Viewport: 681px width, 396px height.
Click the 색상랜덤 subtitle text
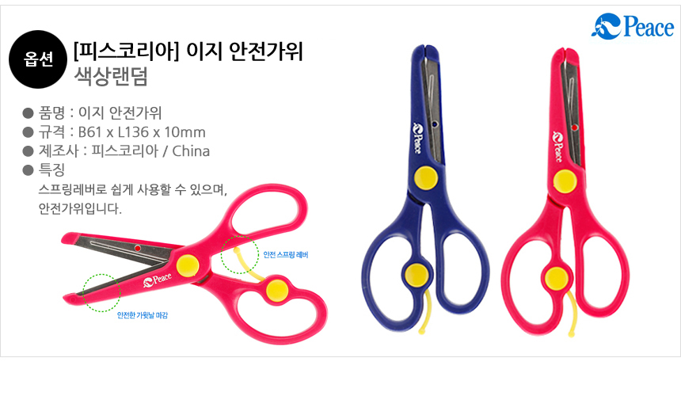click(111, 76)
